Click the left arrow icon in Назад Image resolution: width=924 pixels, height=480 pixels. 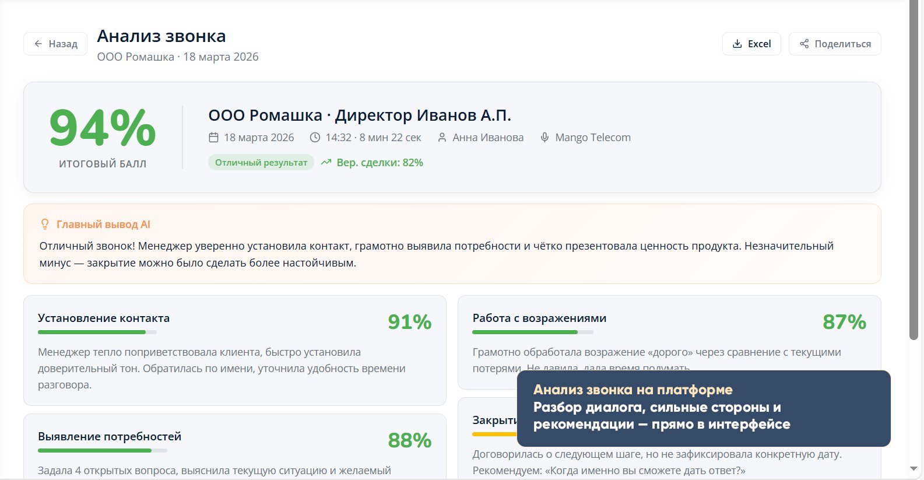click(x=38, y=44)
